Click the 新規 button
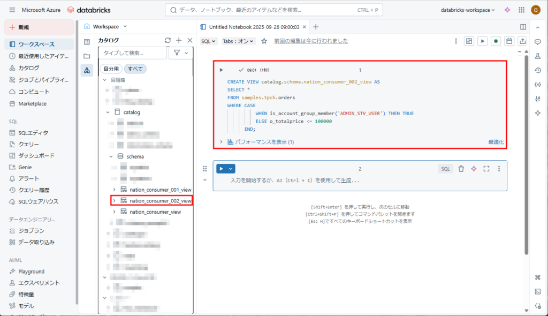 coord(39,27)
